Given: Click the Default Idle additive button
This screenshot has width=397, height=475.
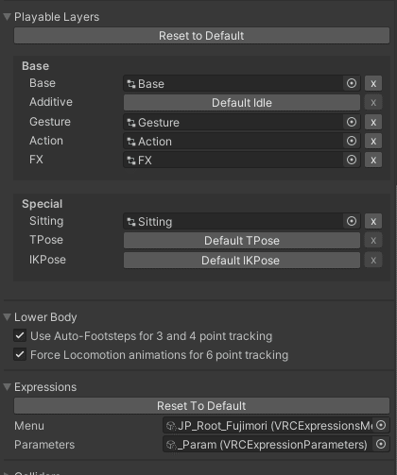Looking at the screenshot, I should pos(242,103).
